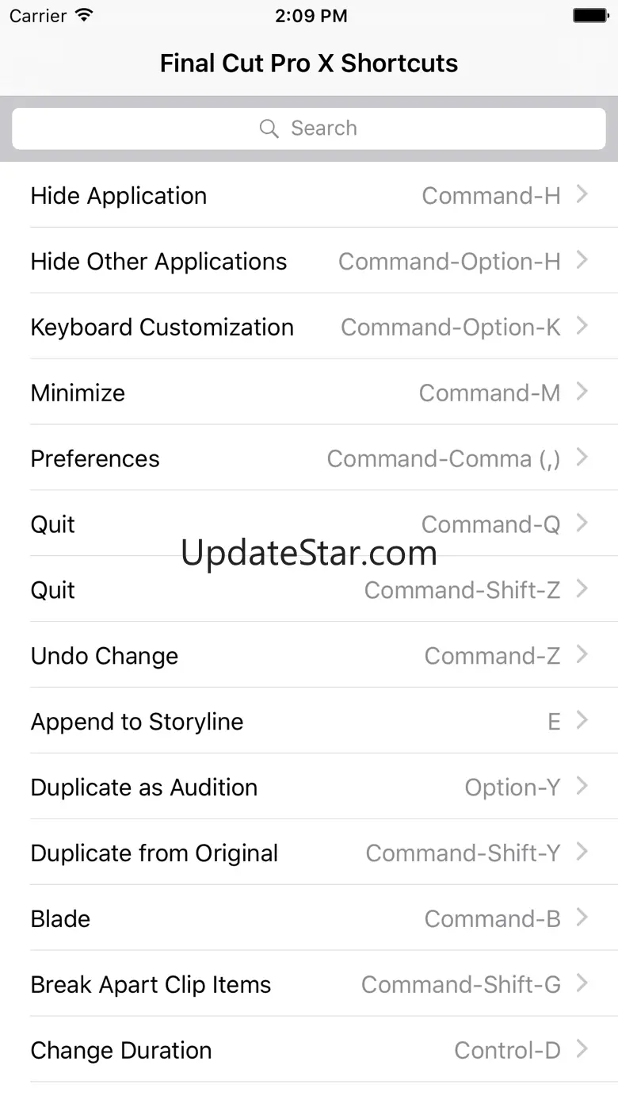Tap the Wi-Fi icon in the status bar

[x=83, y=16]
